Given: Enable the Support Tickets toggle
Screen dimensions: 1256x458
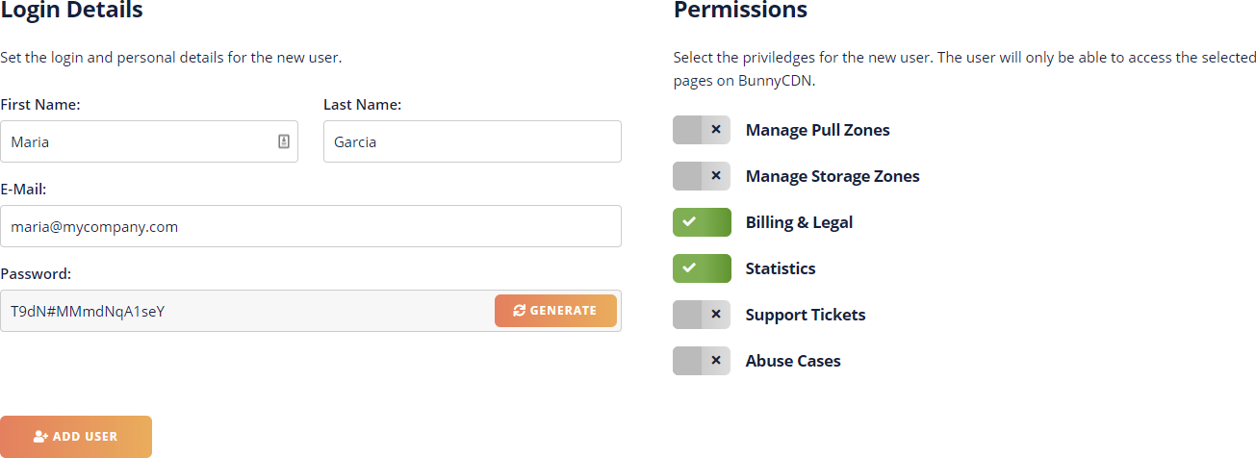Looking at the screenshot, I should pyautogui.click(x=702, y=315).
